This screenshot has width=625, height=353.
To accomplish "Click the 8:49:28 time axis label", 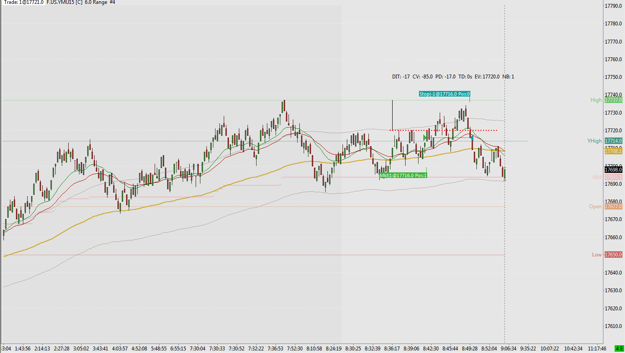I will (x=470, y=348).
